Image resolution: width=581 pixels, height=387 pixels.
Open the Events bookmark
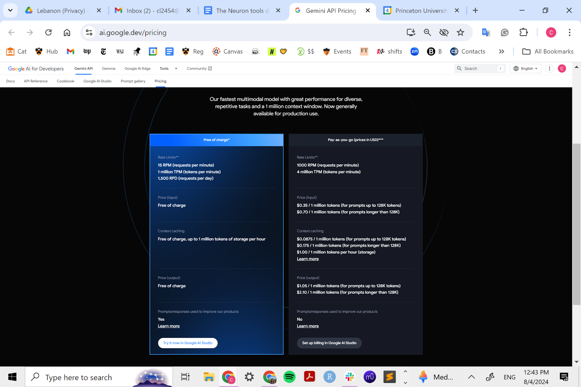337,52
